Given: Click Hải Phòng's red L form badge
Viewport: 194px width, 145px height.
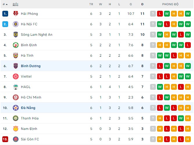Looking at the screenshot, I should pos(160,14).
